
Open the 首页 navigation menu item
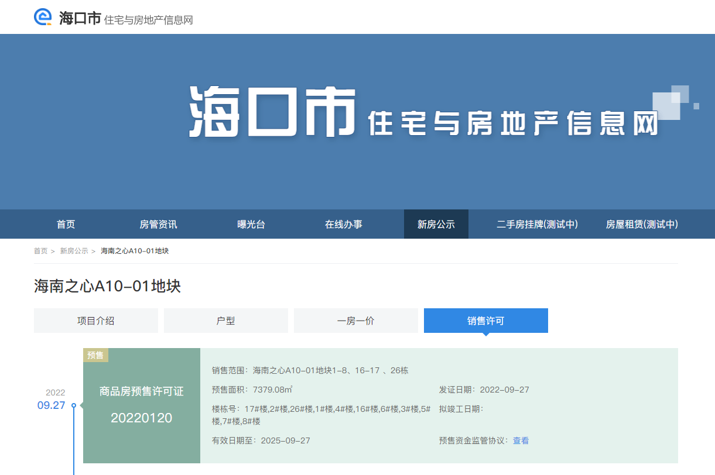point(66,224)
